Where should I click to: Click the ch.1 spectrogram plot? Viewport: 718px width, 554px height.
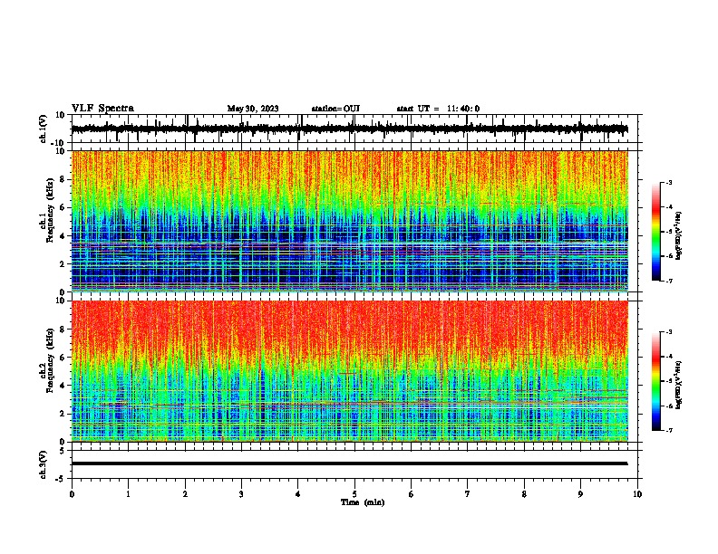[350, 221]
